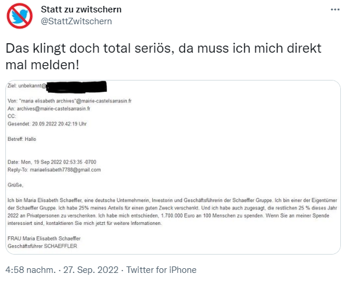Open the @StattZwitschern handle profile

(x=76, y=21)
